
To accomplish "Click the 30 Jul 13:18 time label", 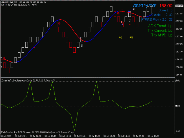I will pos(65,136).
